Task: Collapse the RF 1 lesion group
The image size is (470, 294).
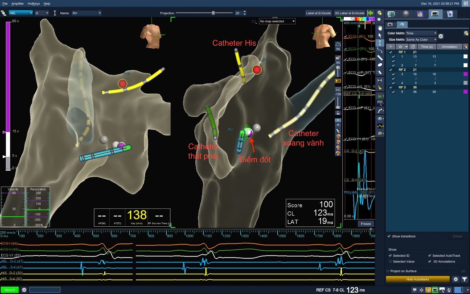Action: coord(387,52)
